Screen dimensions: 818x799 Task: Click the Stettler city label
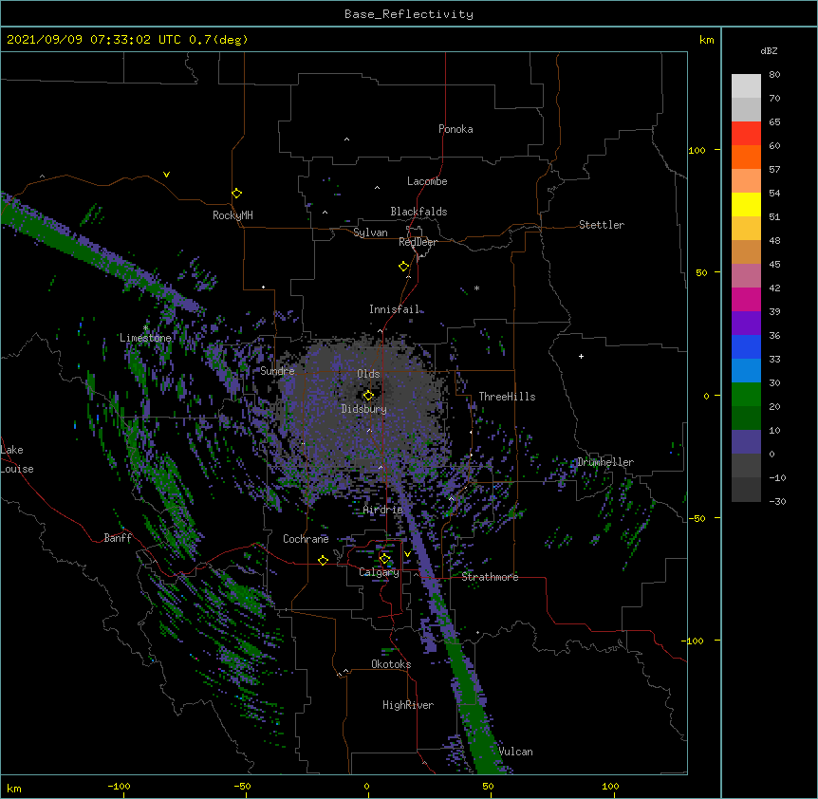(602, 225)
